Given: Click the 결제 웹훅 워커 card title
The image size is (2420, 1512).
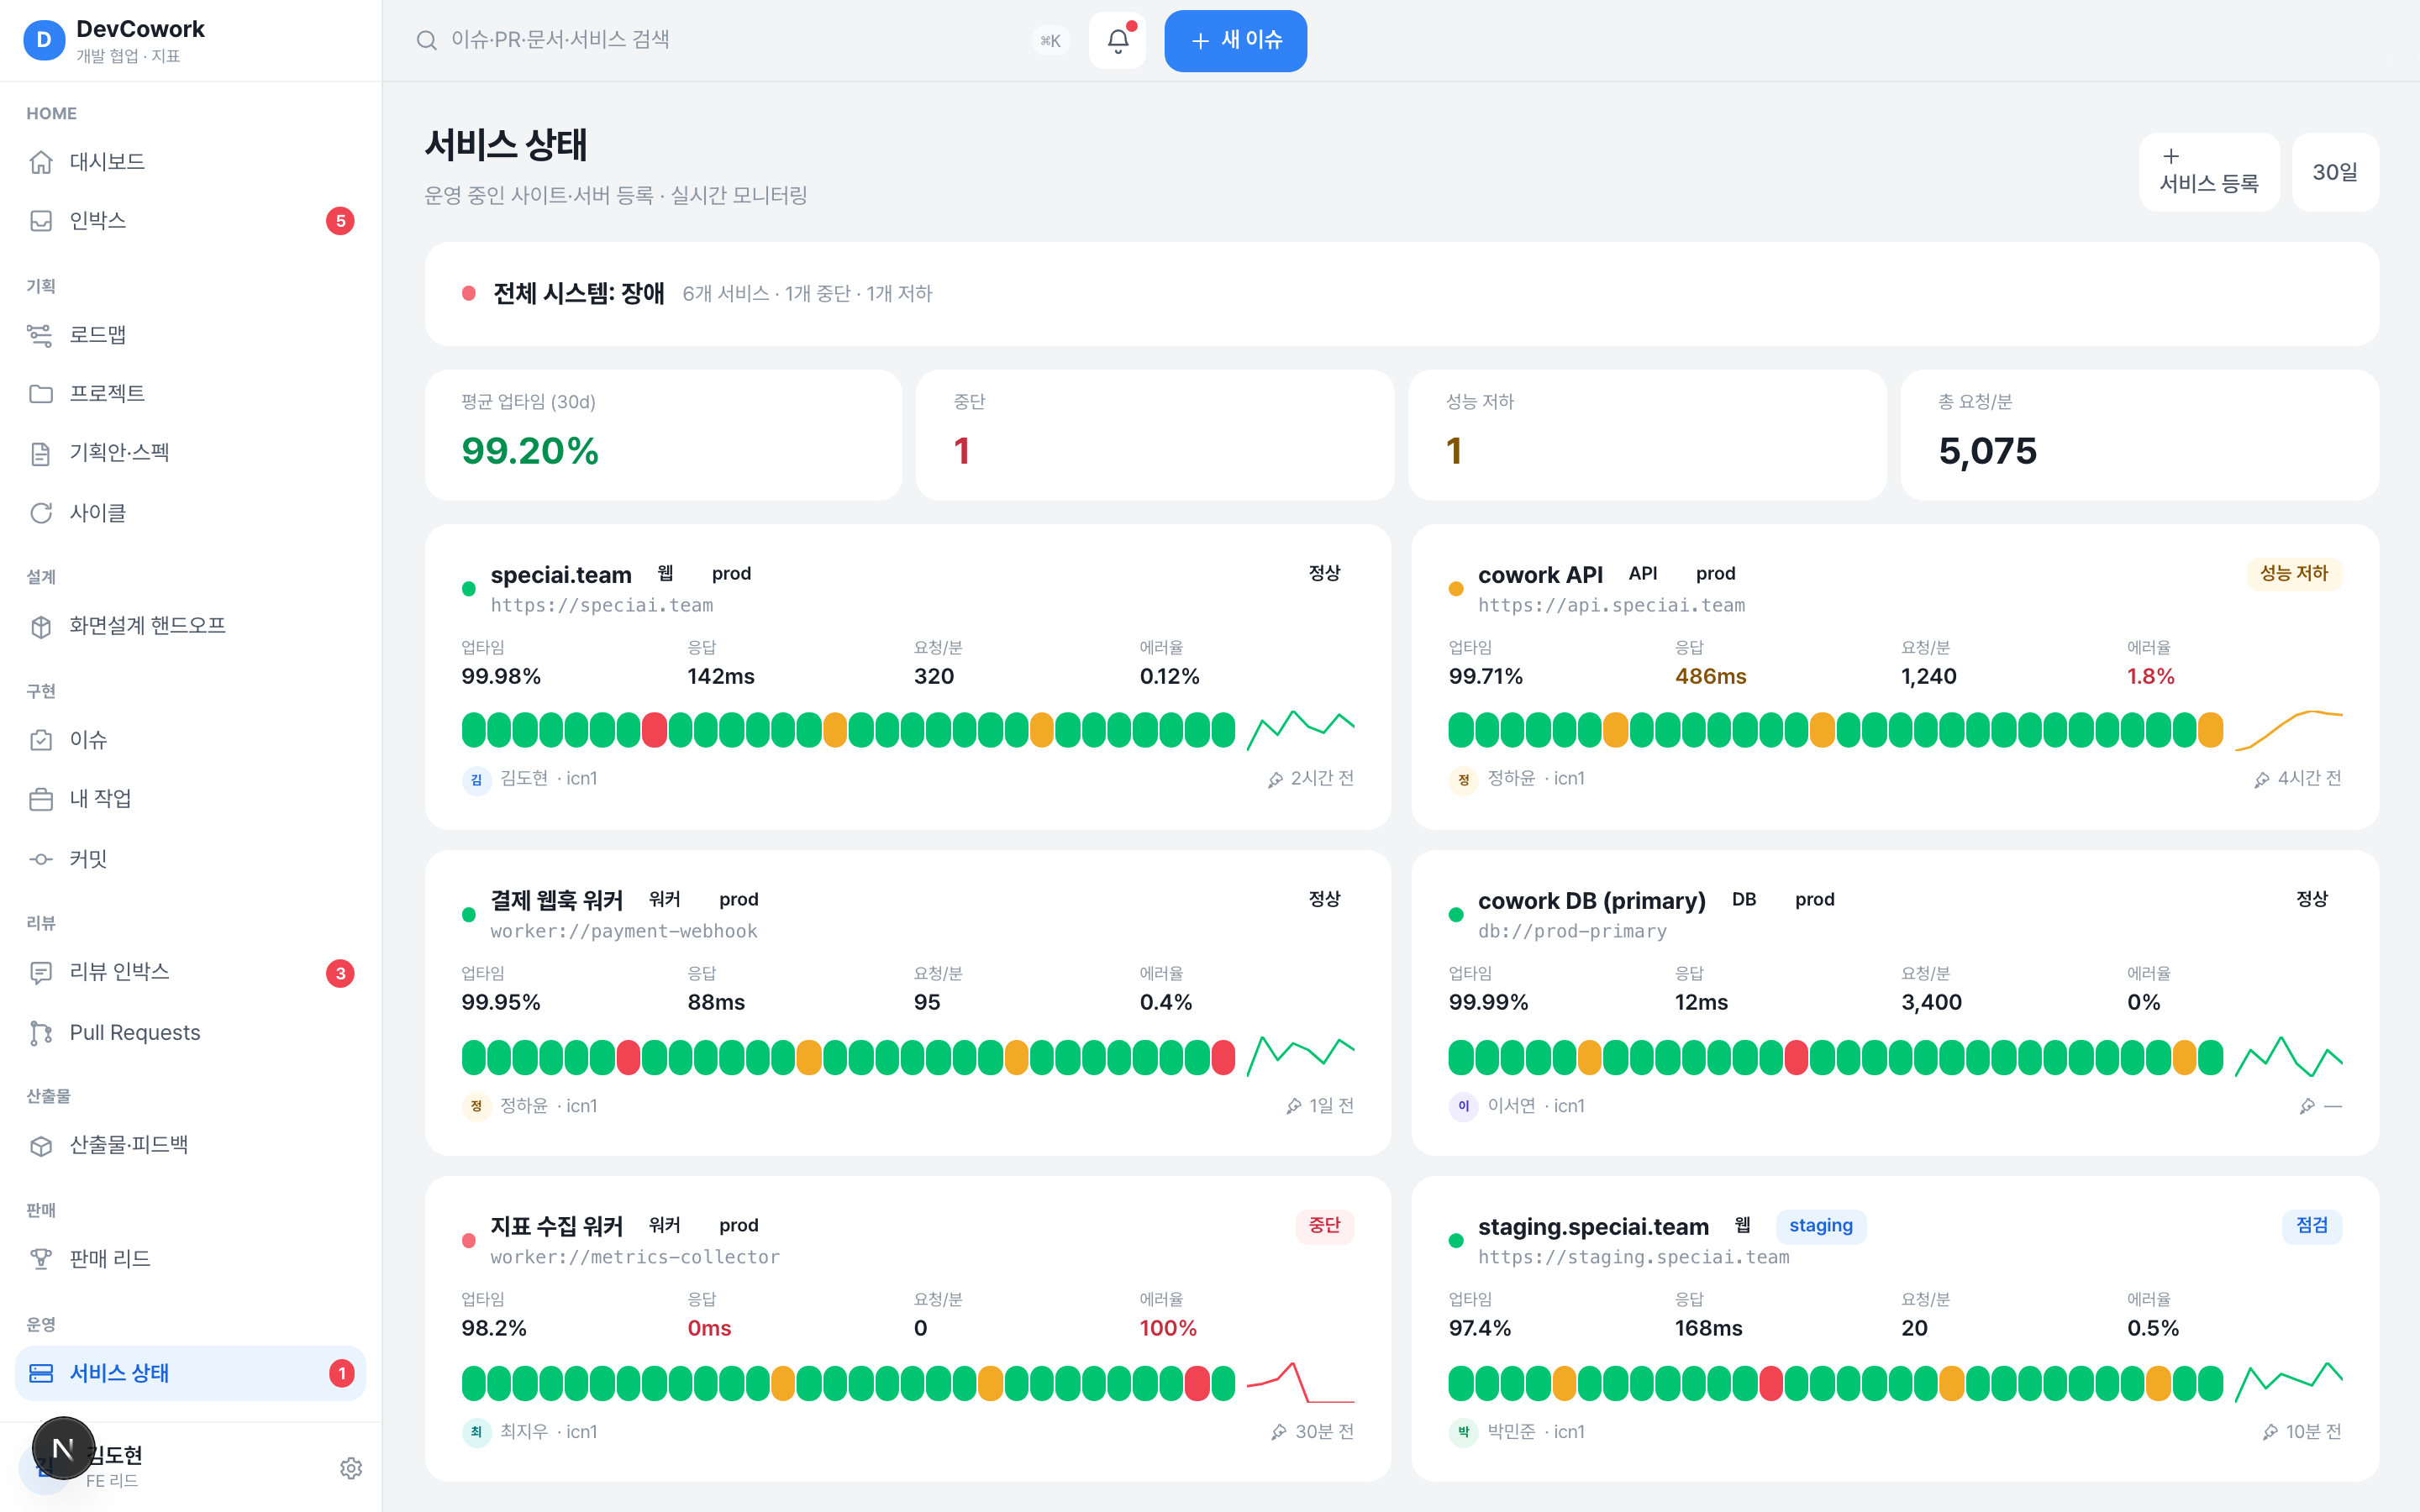Looking at the screenshot, I should 556,900.
